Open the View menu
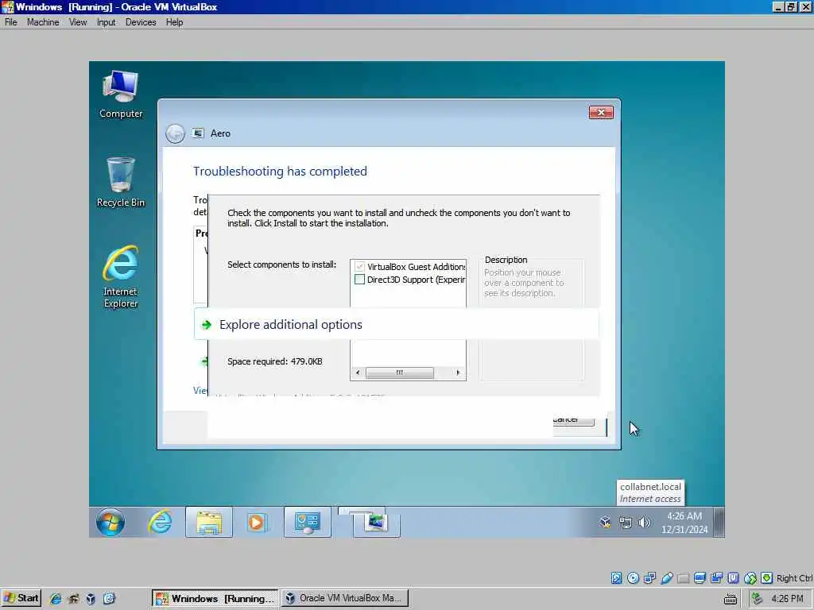Screen dimensions: 814x610 pos(78,22)
